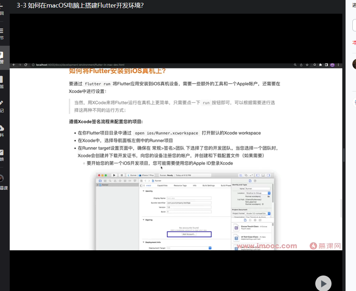Image resolution: width=356 pixels, height=291 pixels.
Task: Click the Apple ID login sub-bullet text
Action: 160,163
